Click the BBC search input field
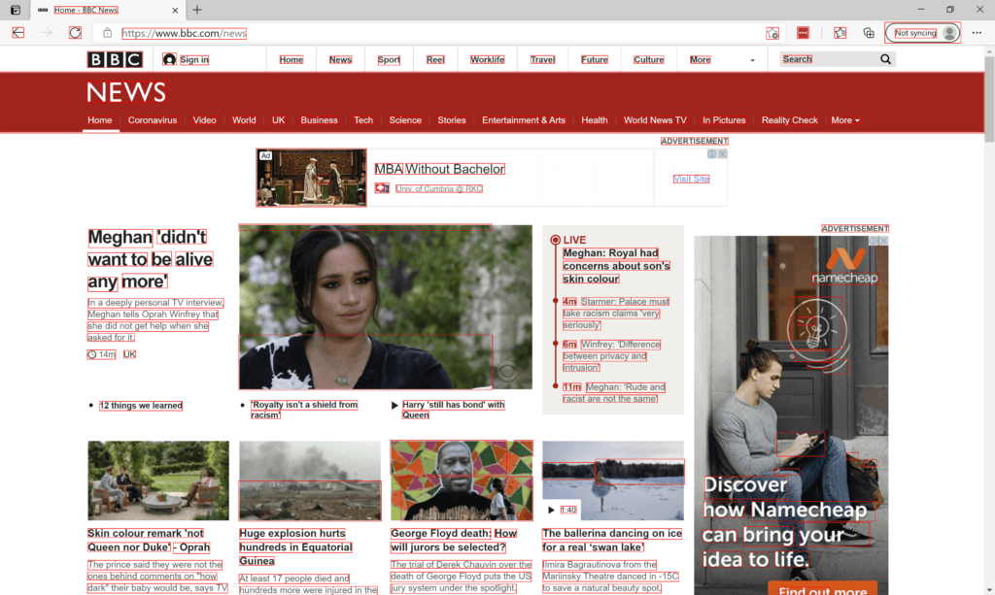 [x=826, y=59]
